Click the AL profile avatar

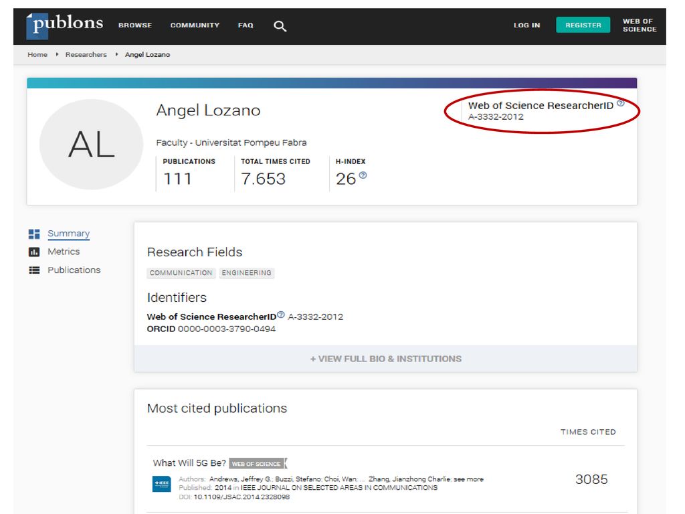point(91,145)
